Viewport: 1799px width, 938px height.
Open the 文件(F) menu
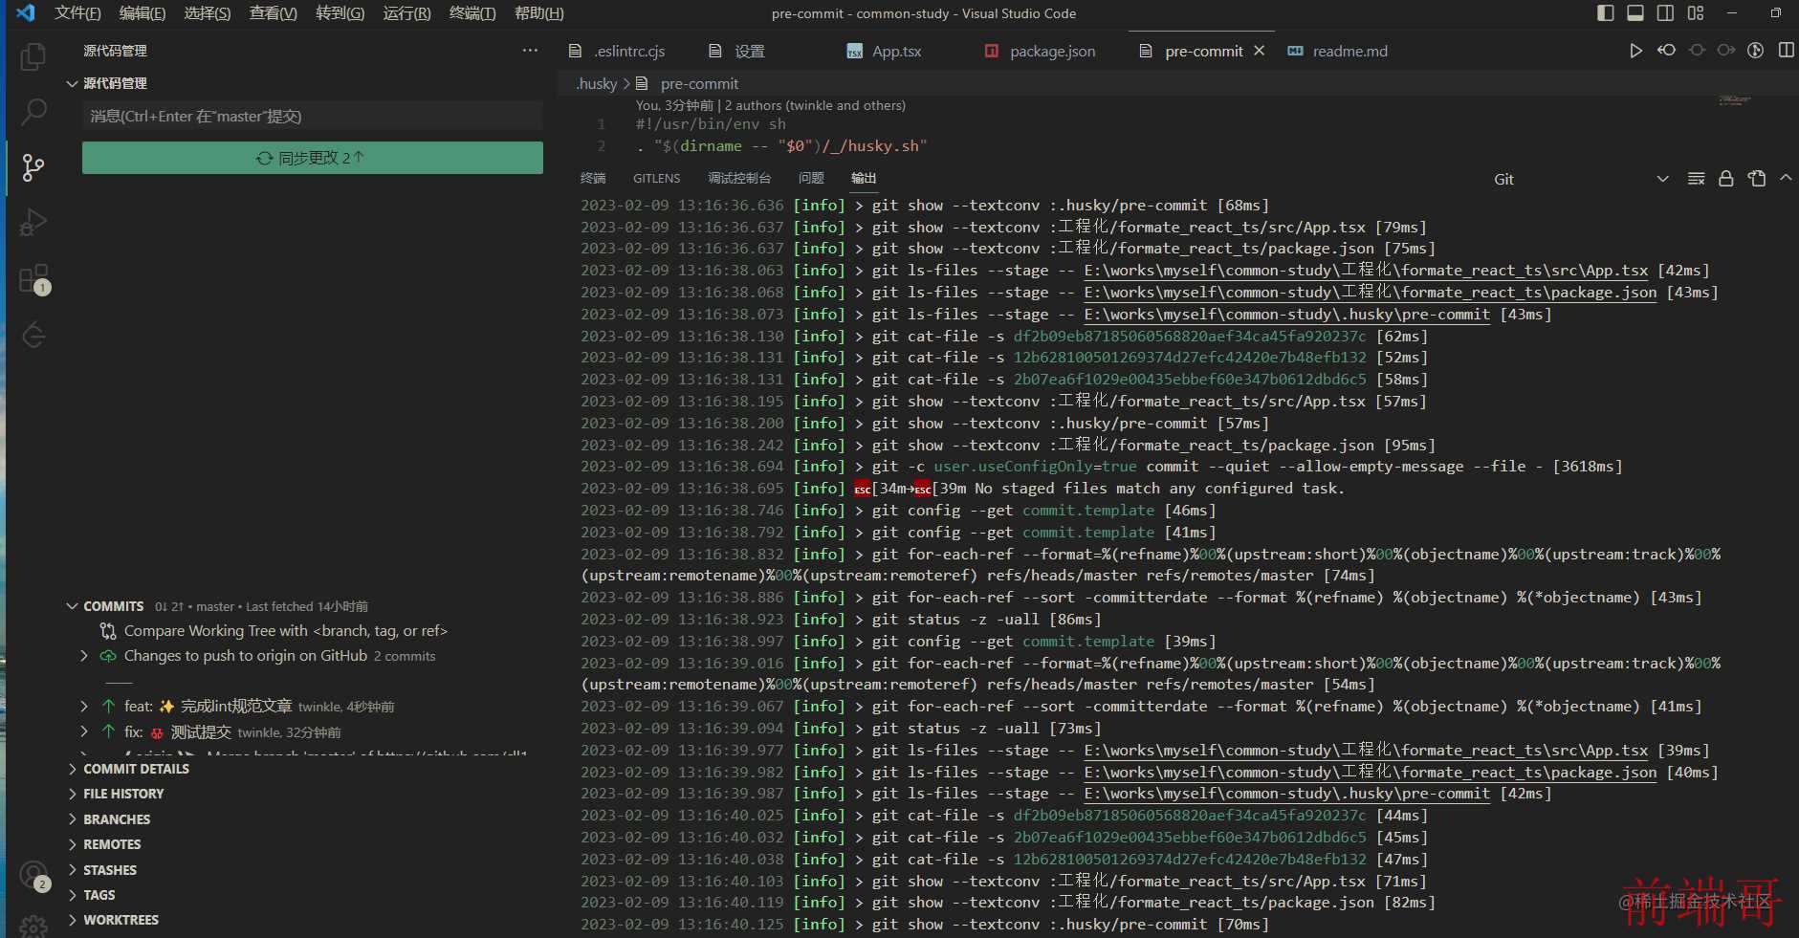coord(77,13)
